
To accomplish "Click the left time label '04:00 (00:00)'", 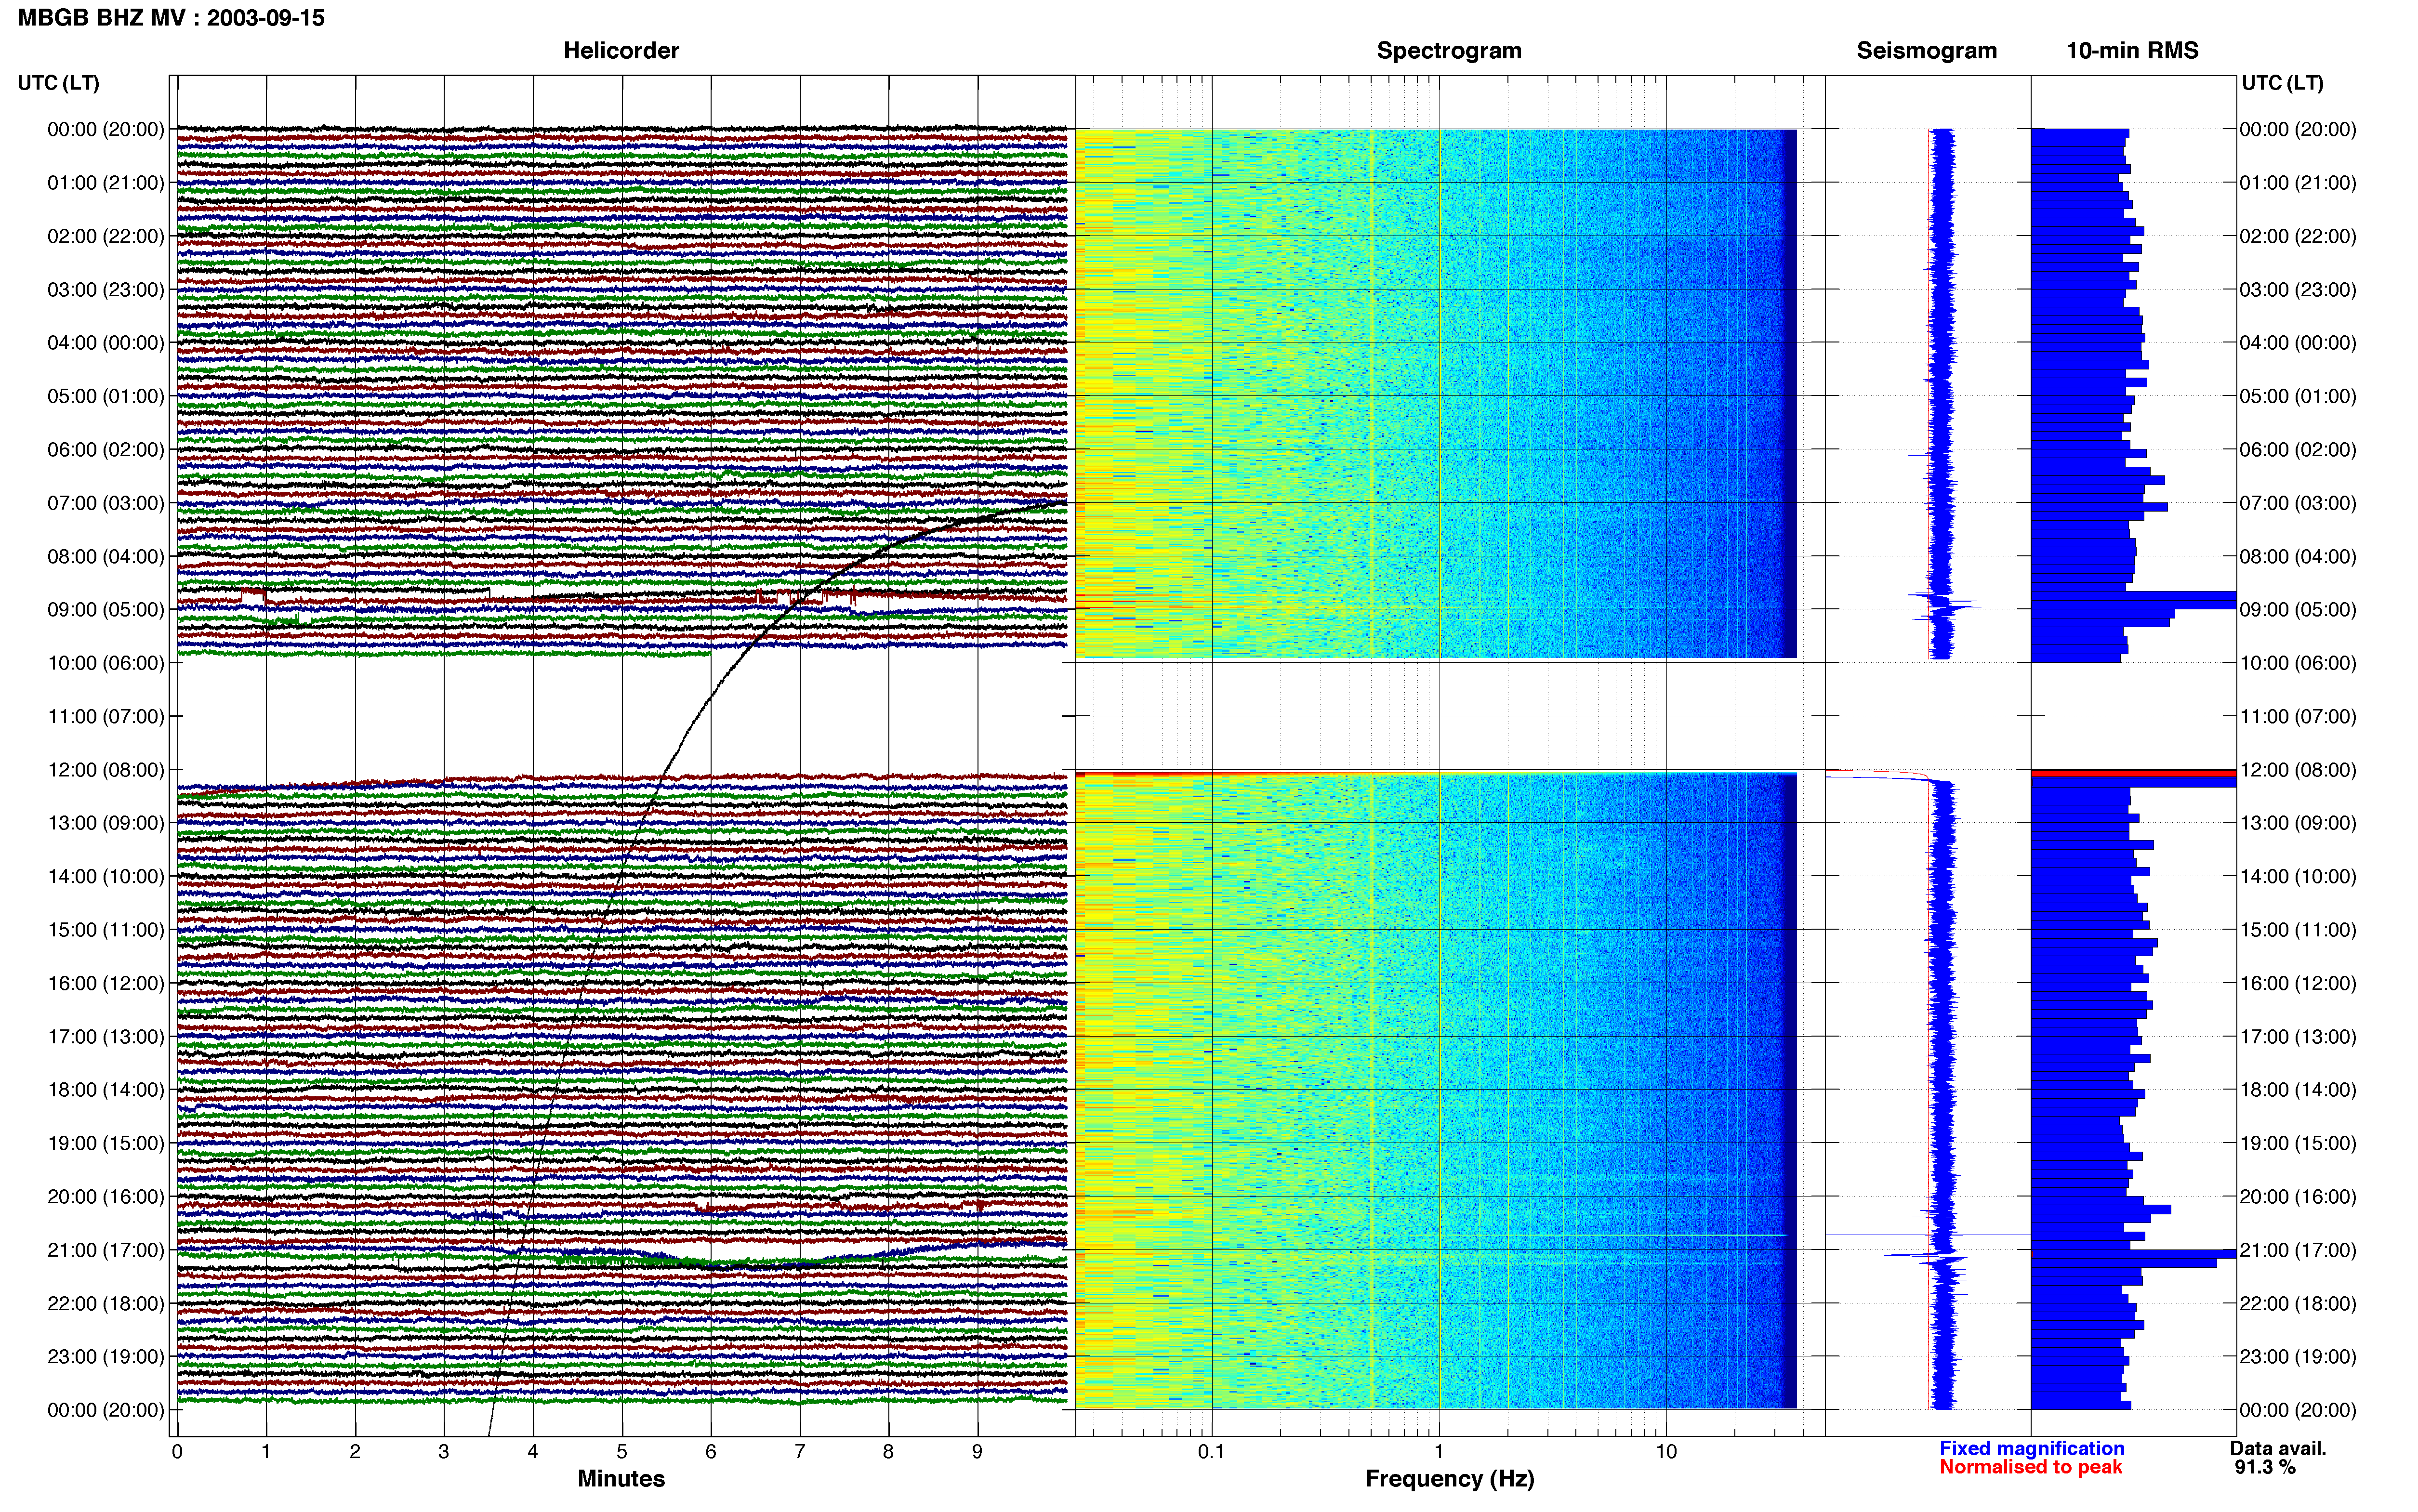I will tap(106, 343).
